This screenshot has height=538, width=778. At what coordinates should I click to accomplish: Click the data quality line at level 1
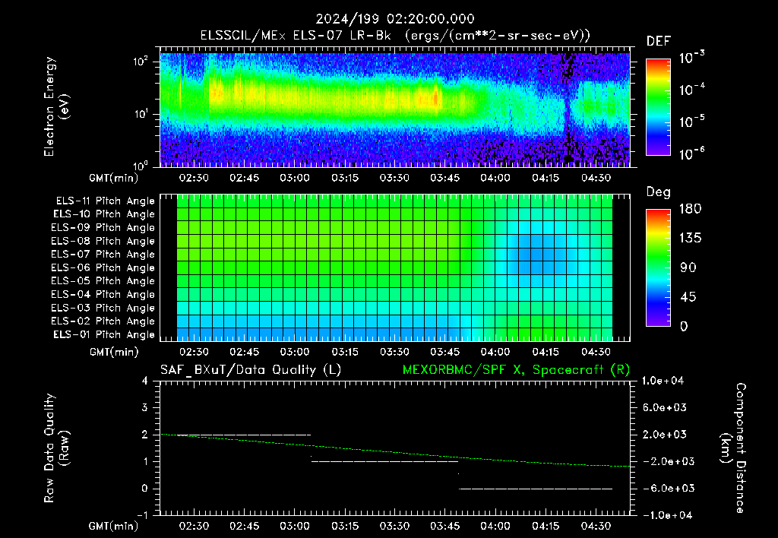click(x=384, y=461)
